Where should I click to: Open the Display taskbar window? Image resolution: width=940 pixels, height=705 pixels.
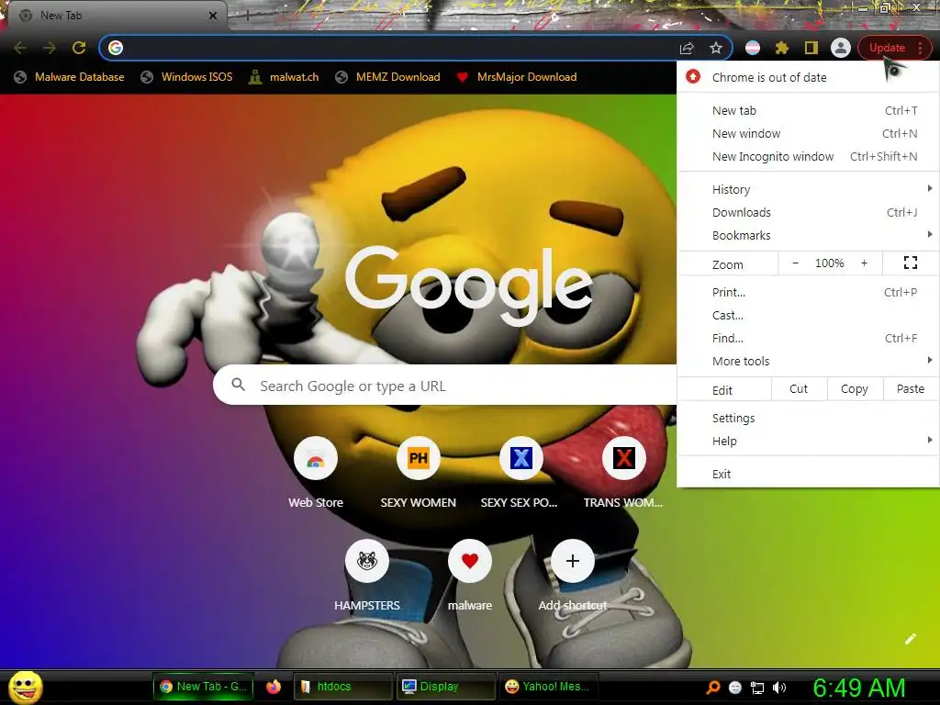(445, 687)
